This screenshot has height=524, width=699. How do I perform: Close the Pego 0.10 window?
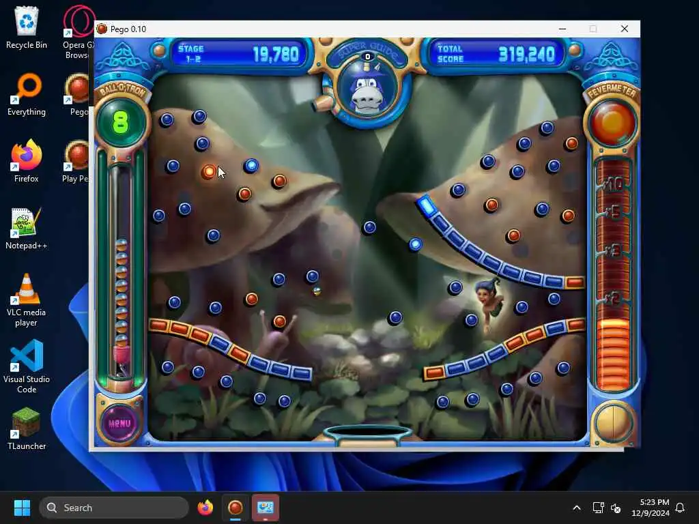click(624, 29)
